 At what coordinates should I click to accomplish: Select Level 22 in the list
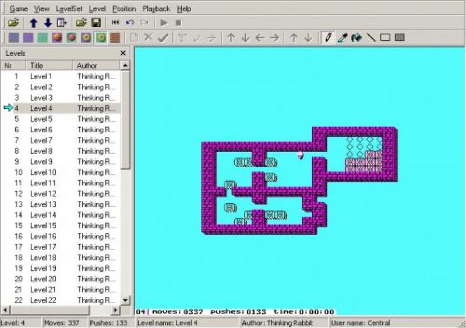(x=61, y=301)
